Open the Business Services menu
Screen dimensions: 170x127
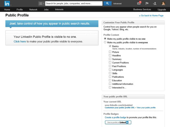(x=142, y=10)
